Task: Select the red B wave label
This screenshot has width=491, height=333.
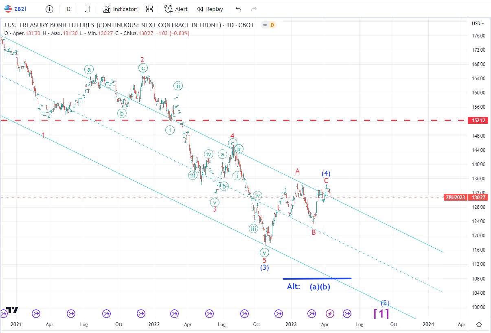Action: pos(313,232)
